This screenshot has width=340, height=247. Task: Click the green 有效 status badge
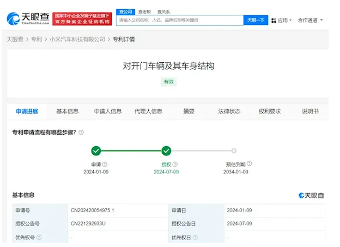[169, 82]
